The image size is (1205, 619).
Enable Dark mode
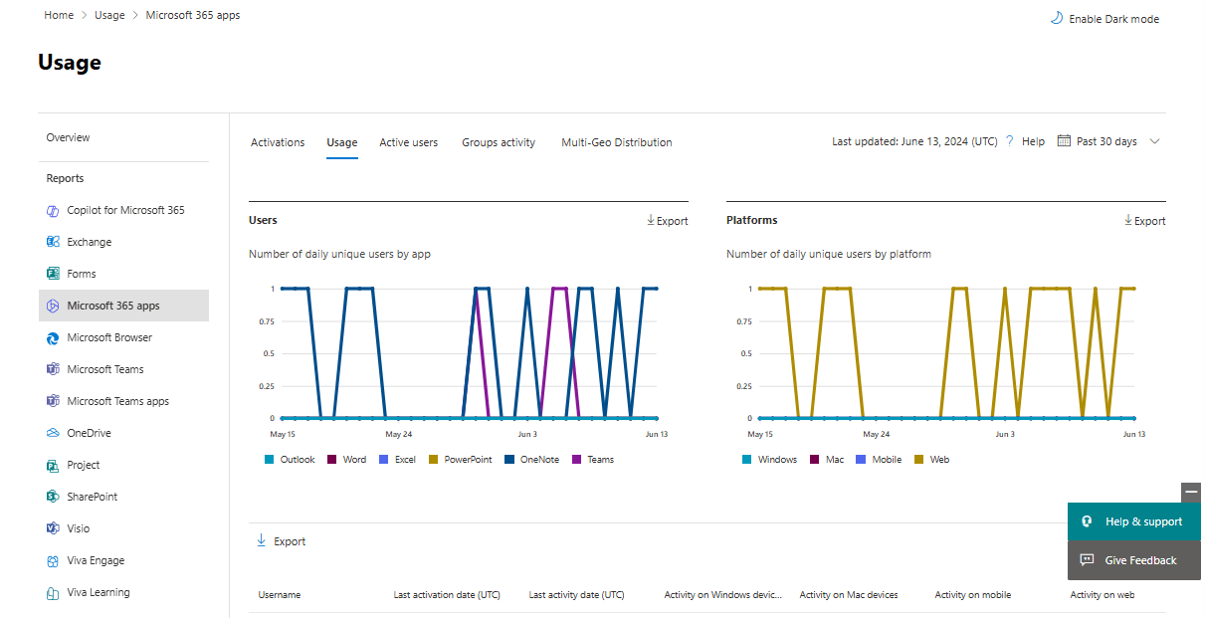(x=1105, y=18)
